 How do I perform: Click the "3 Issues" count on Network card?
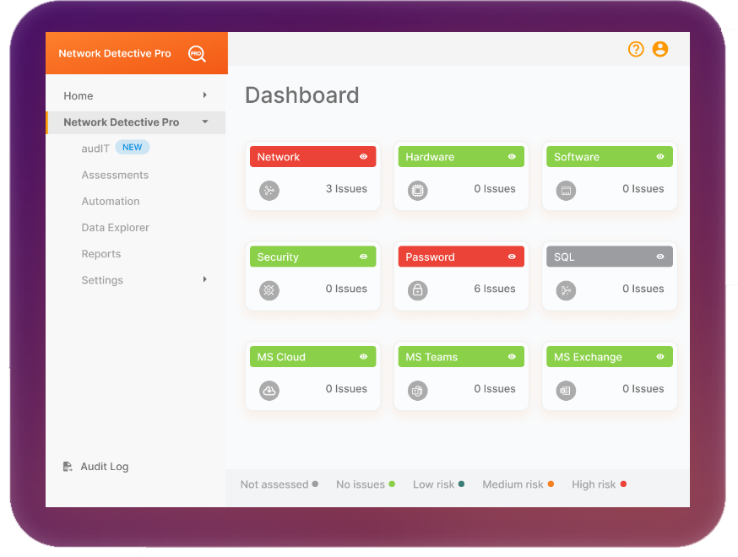[x=346, y=189]
